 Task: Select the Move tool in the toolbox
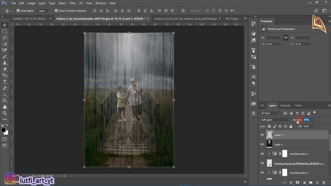pyautogui.click(x=5, y=25)
